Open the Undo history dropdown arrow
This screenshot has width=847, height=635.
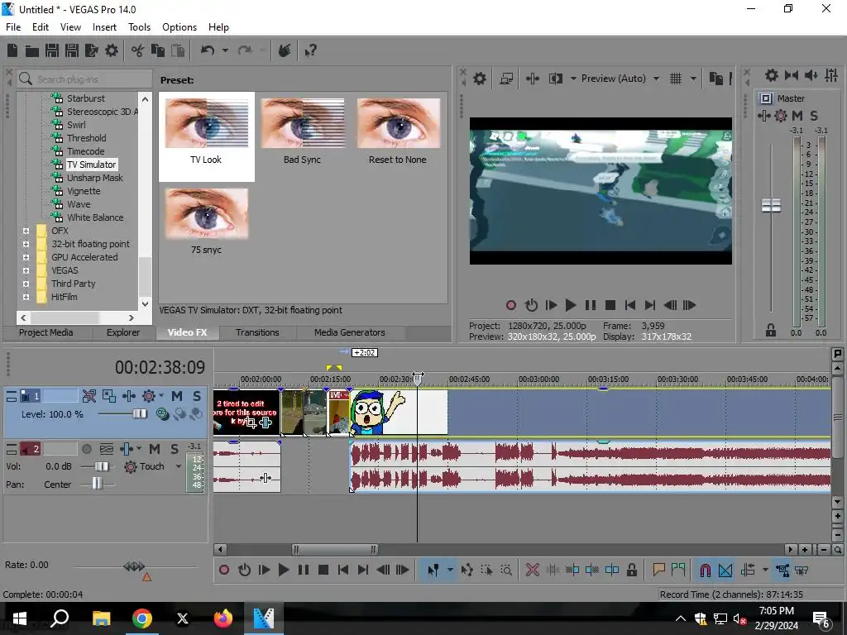[225, 50]
